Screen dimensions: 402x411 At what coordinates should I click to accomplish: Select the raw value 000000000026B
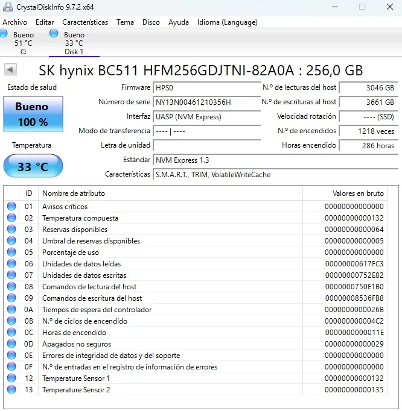point(354,310)
